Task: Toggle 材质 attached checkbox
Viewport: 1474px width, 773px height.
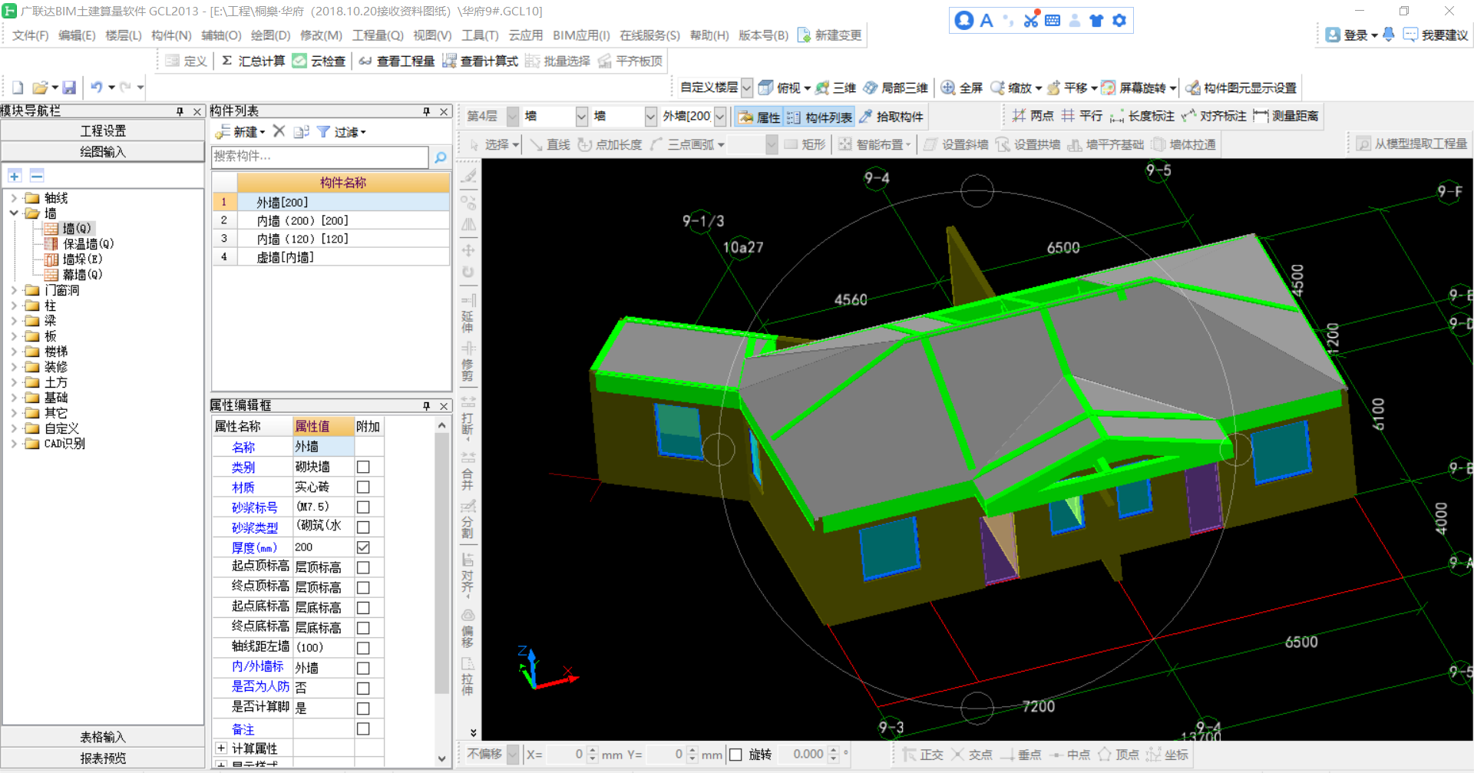Action: pos(363,487)
